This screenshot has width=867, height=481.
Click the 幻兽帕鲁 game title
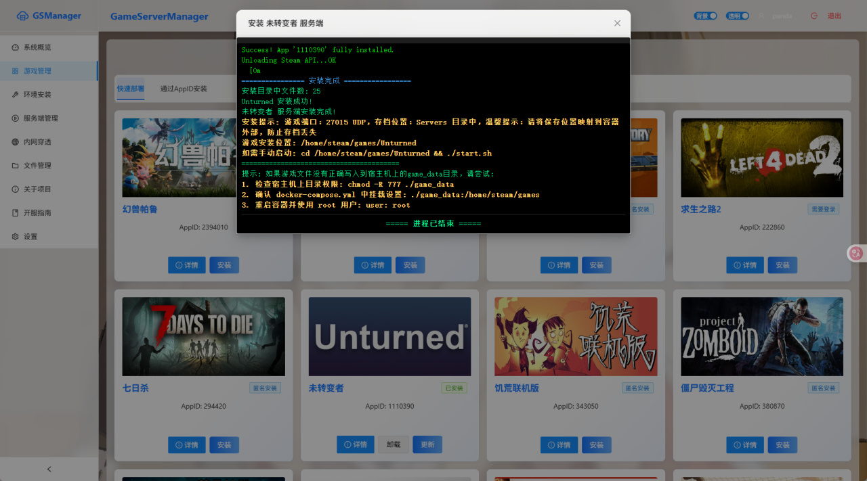click(140, 210)
